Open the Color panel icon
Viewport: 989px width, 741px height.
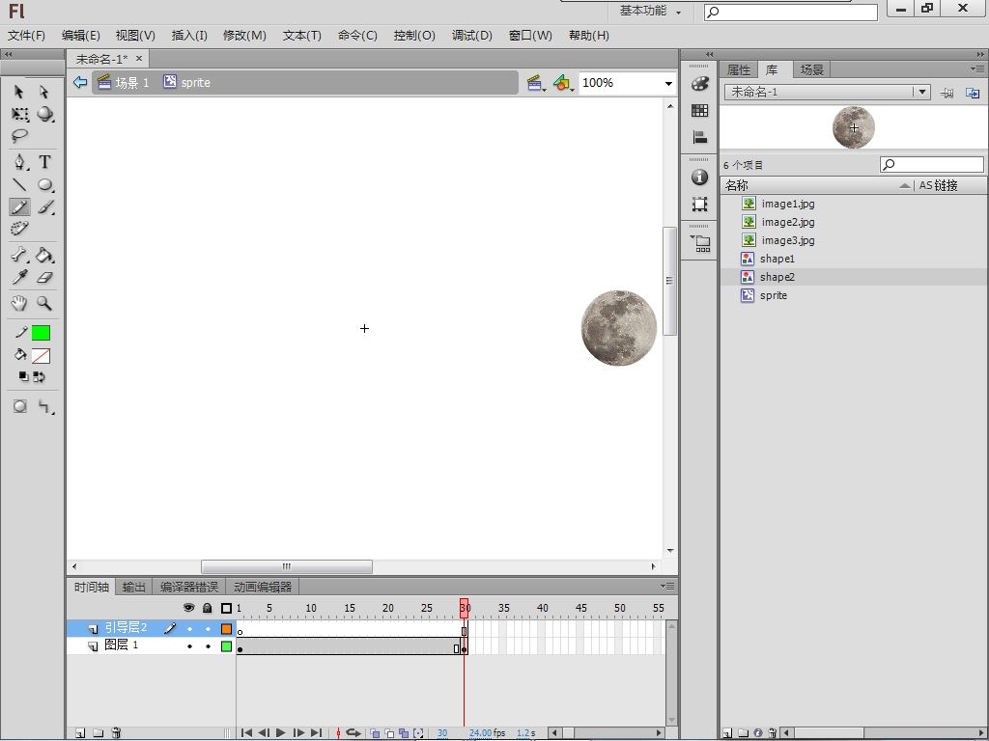[699, 84]
